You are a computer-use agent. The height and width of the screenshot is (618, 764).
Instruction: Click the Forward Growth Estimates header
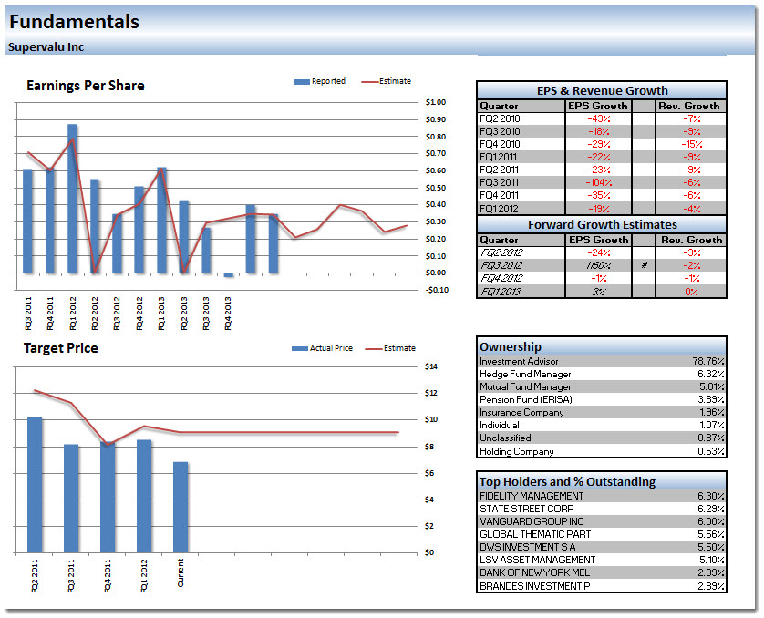(x=602, y=224)
